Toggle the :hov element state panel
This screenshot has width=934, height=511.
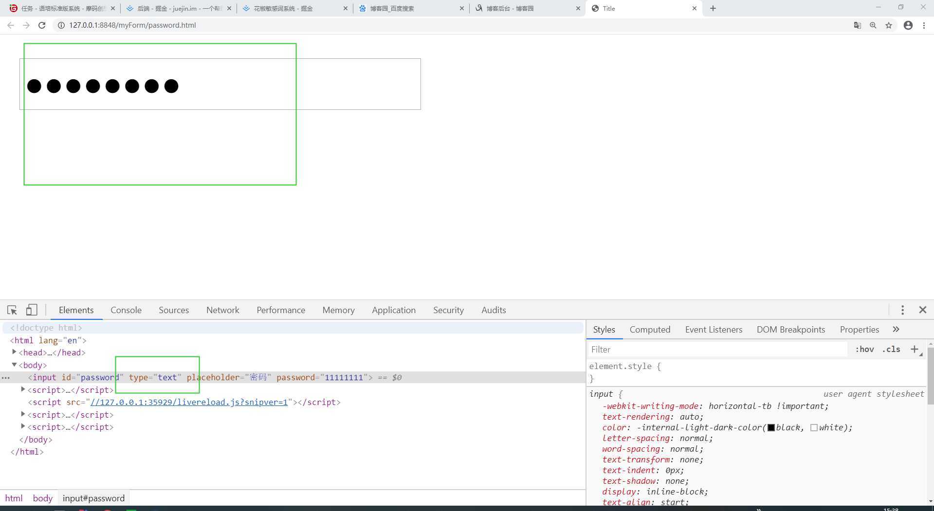click(x=864, y=349)
